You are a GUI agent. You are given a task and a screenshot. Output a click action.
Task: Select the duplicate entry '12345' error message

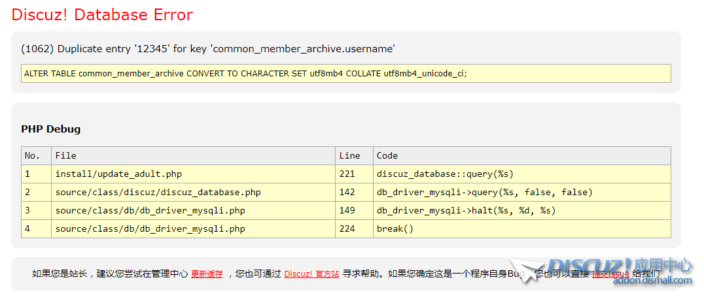[x=208, y=49]
